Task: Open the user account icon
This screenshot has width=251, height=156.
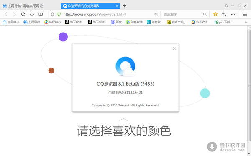Action: pyautogui.click(x=226, y=6)
